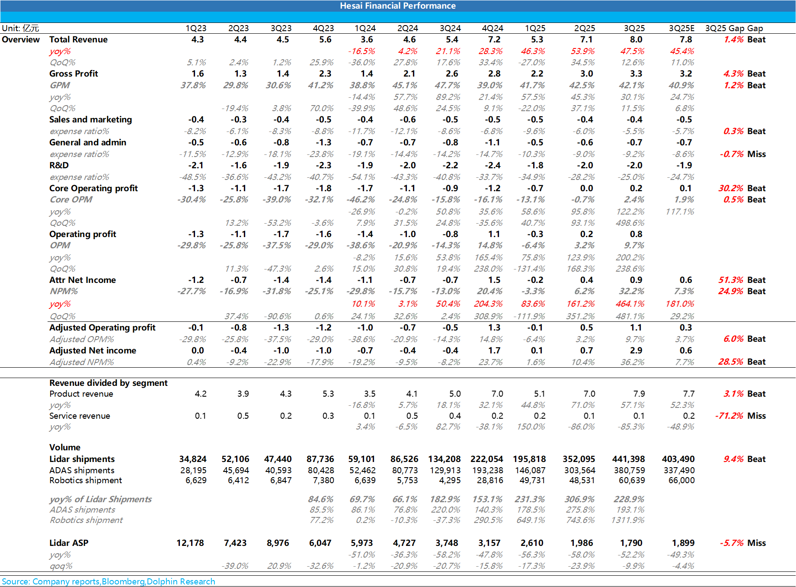Click the Source: Company reports footer text
The height and width of the screenshot is (587, 796).
(x=109, y=581)
